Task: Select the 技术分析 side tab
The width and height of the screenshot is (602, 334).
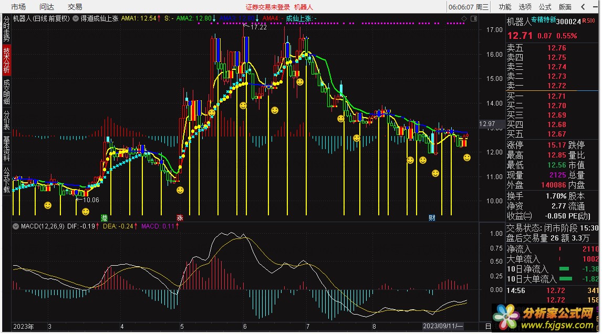Action: tap(6, 60)
